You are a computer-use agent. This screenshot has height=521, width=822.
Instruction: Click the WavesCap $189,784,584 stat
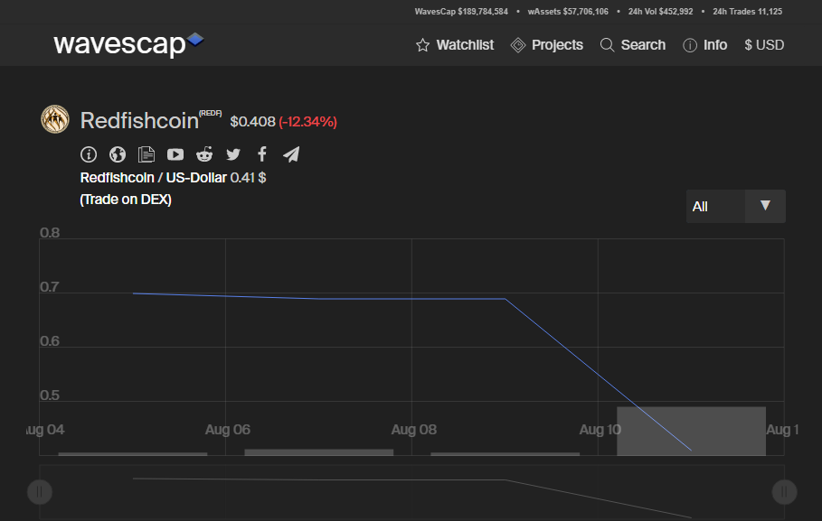[461, 12]
